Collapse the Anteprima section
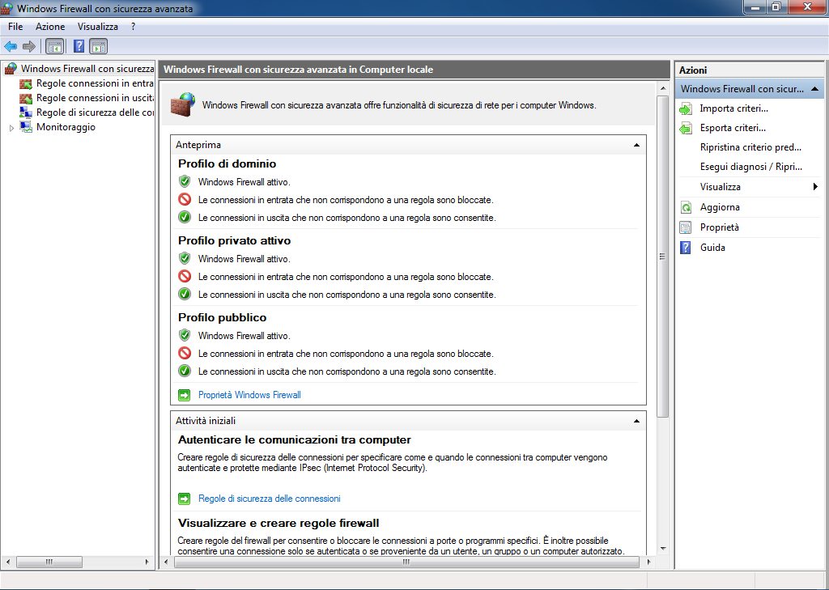Image resolution: width=829 pixels, height=590 pixels. point(636,145)
